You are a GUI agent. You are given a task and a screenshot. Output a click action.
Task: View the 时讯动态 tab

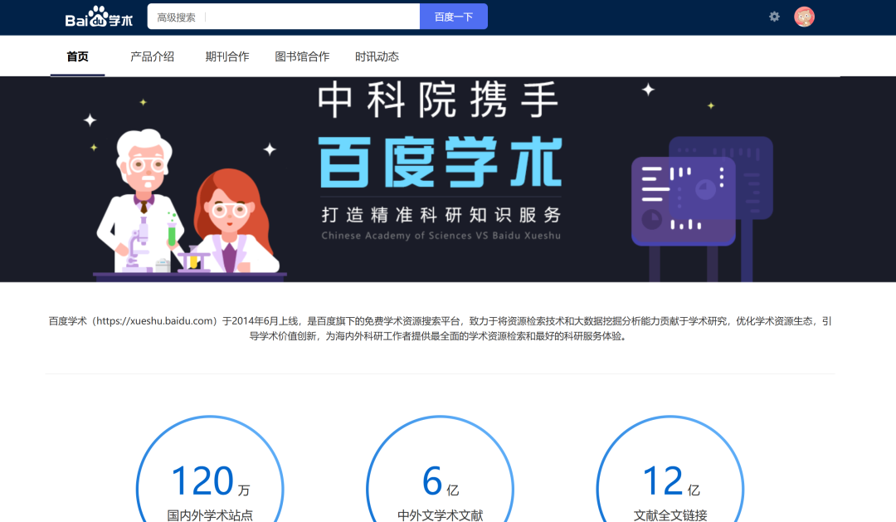(x=377, y=56)
